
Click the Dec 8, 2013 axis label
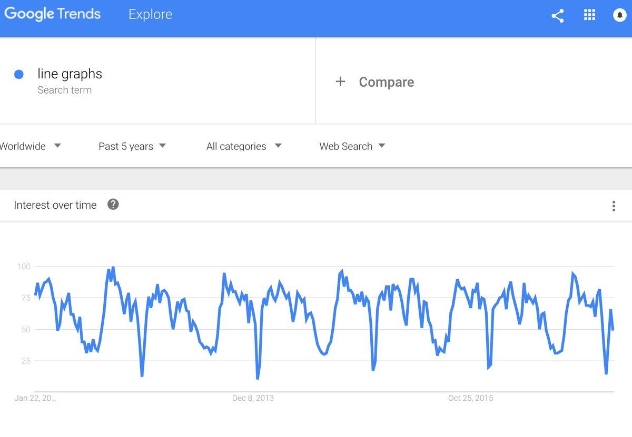(x=253, y=398)
